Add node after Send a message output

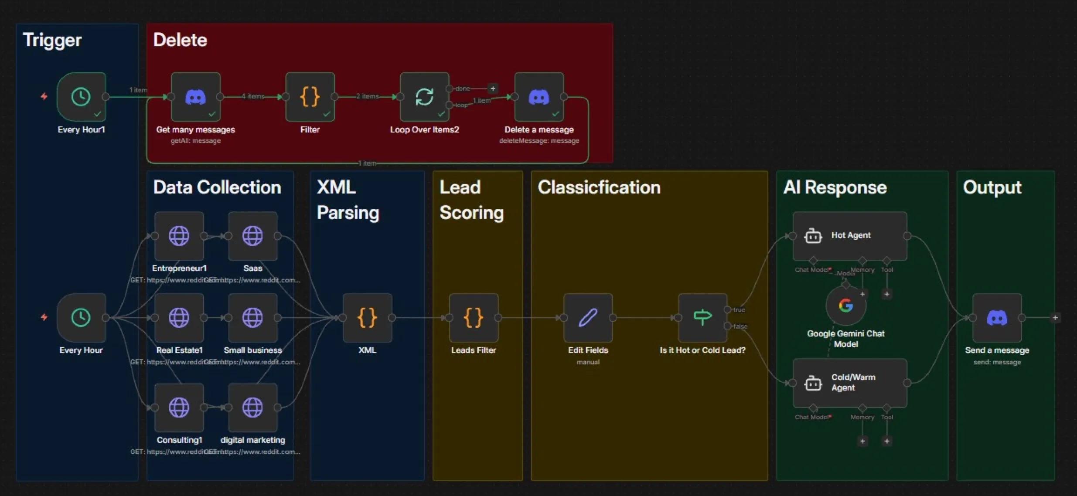[x=1055, y=318]
